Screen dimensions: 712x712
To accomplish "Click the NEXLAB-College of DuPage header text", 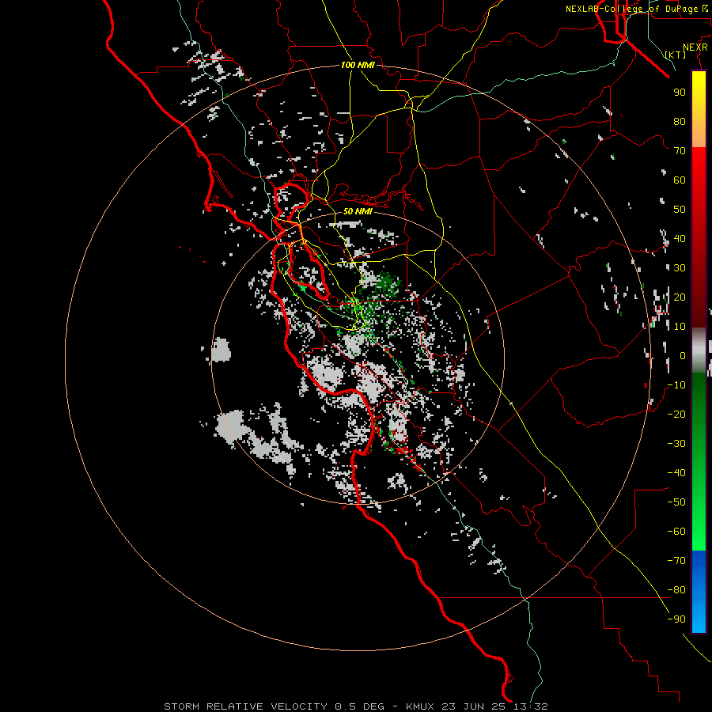I will (x=632, y=9).
